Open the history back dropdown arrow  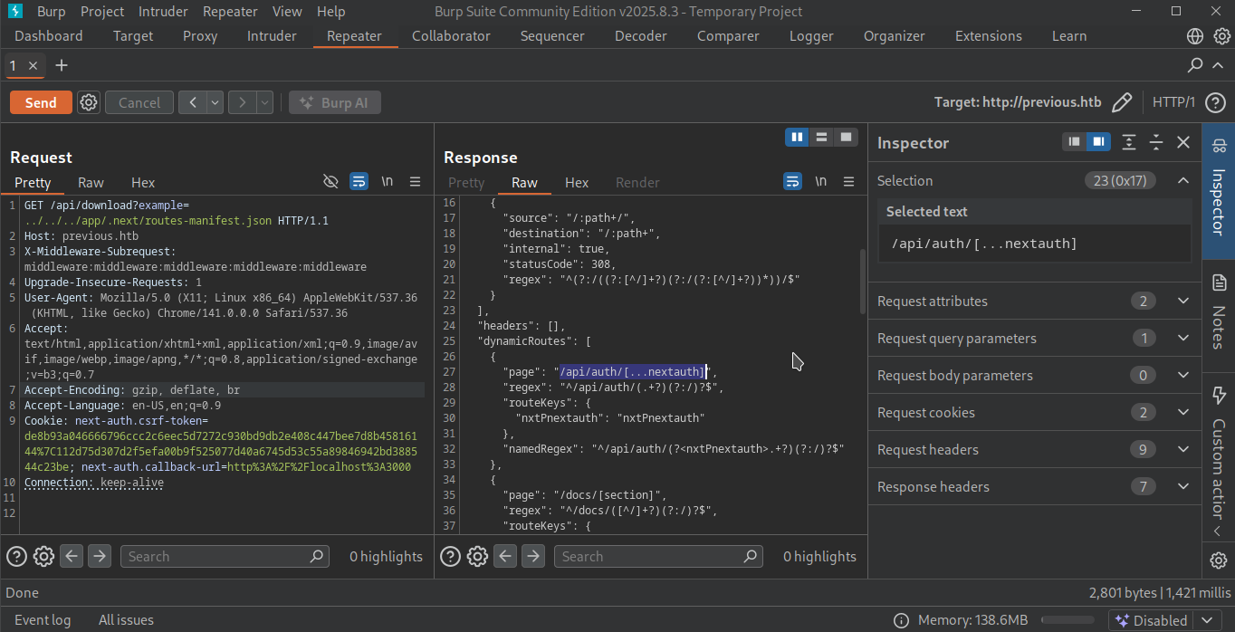click(215, 102)
